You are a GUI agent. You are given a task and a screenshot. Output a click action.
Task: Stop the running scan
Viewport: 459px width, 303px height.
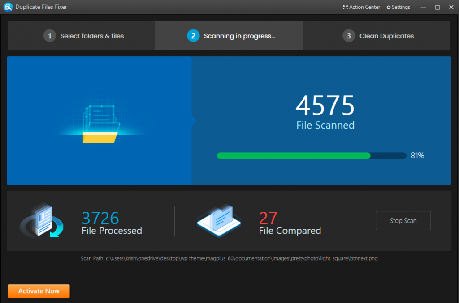(403, 221)
